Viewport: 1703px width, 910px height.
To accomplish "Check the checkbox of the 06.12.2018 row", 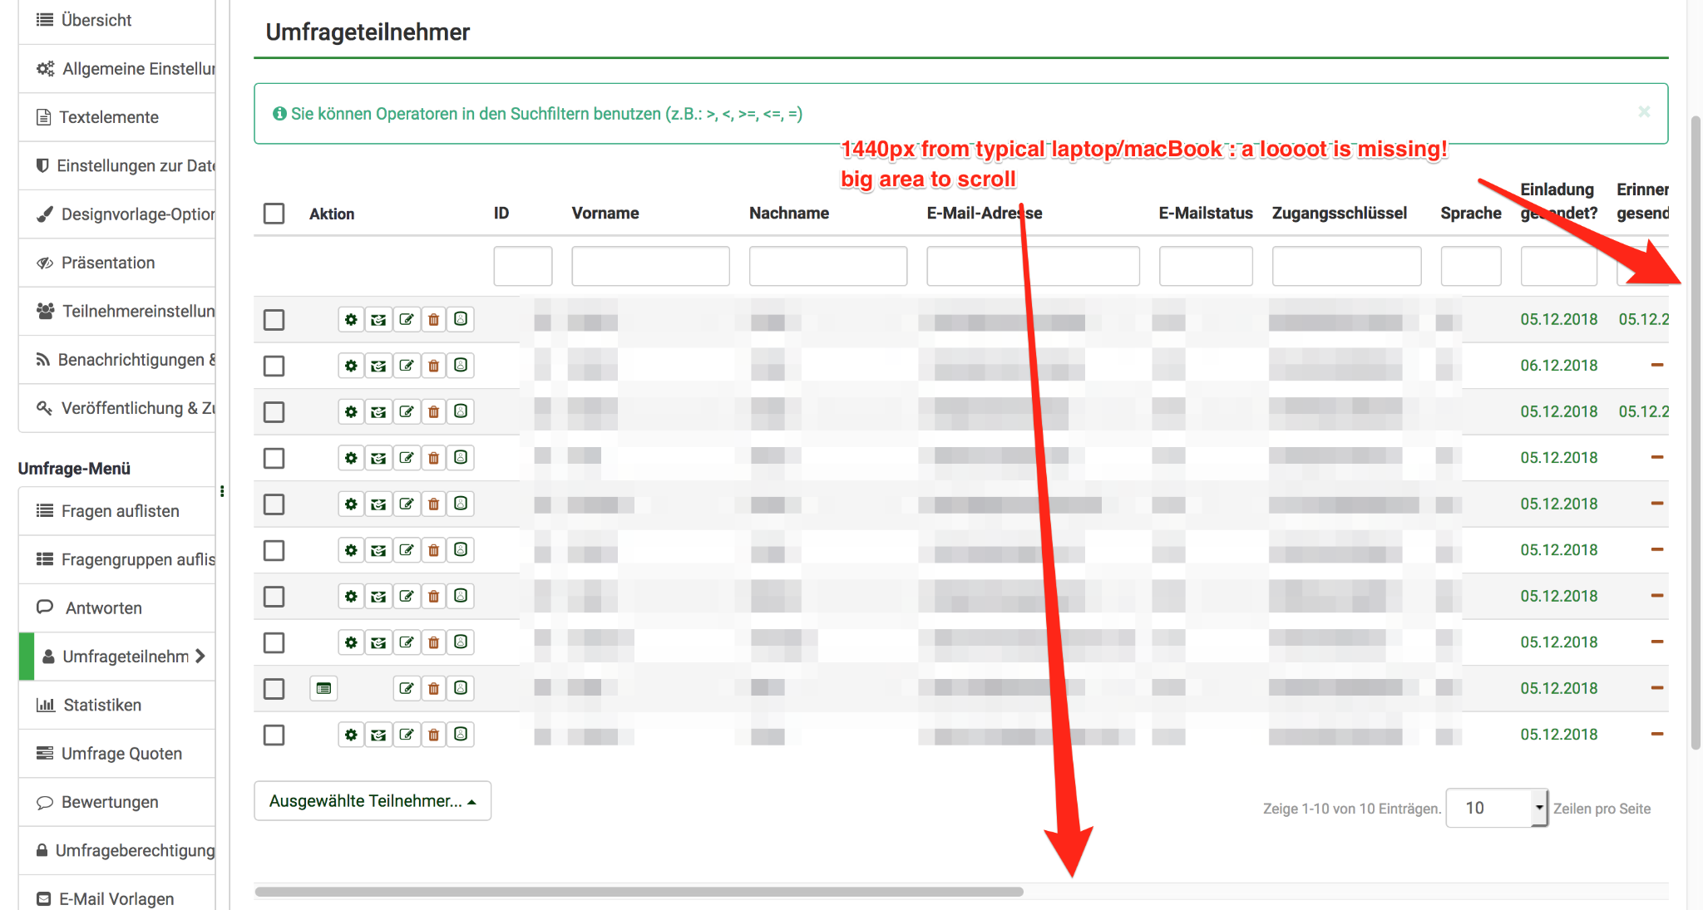I will pos(274,366).
